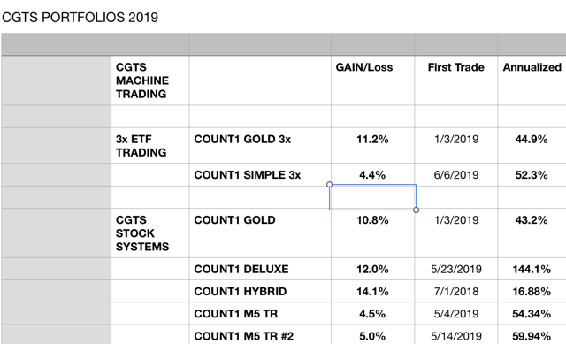Click the bottom-right selection handle of highlighted cell
Image resolution: width=566 pixels, height=344 pixels.
417,210
